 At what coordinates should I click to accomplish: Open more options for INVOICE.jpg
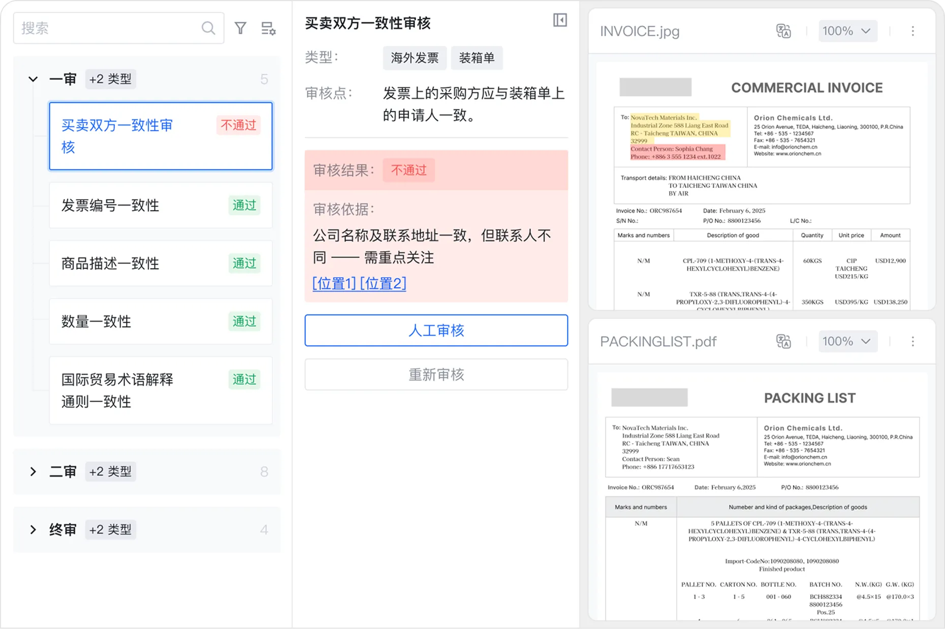point(912,31)
